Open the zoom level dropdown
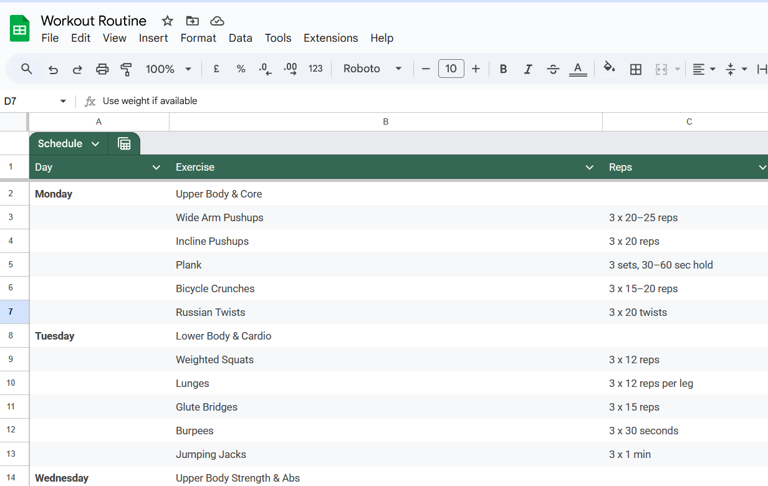 [168, 69]
